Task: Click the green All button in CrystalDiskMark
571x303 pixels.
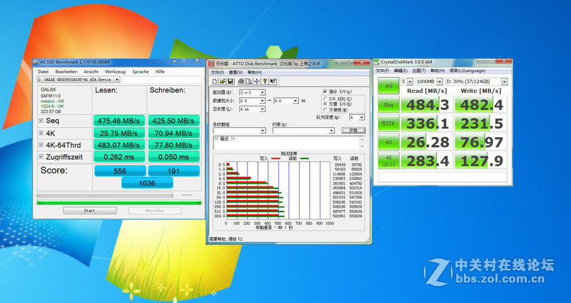Action: (x=388, y=86)
